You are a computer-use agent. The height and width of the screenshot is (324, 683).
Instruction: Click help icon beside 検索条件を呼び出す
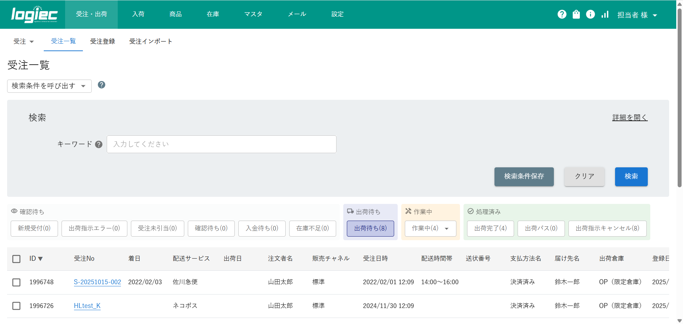101,85
